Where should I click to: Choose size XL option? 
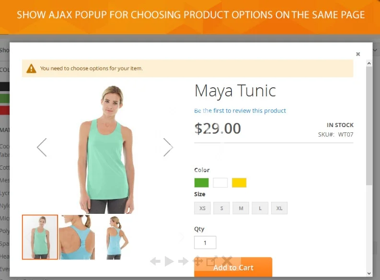279,208
